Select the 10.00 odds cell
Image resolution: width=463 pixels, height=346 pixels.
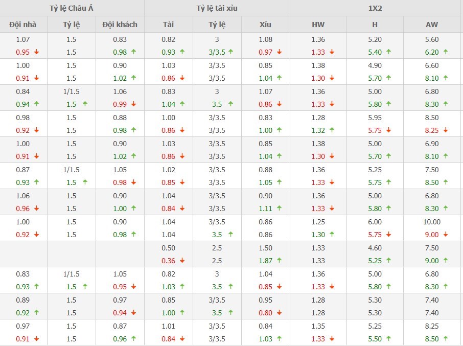[432, 222]
